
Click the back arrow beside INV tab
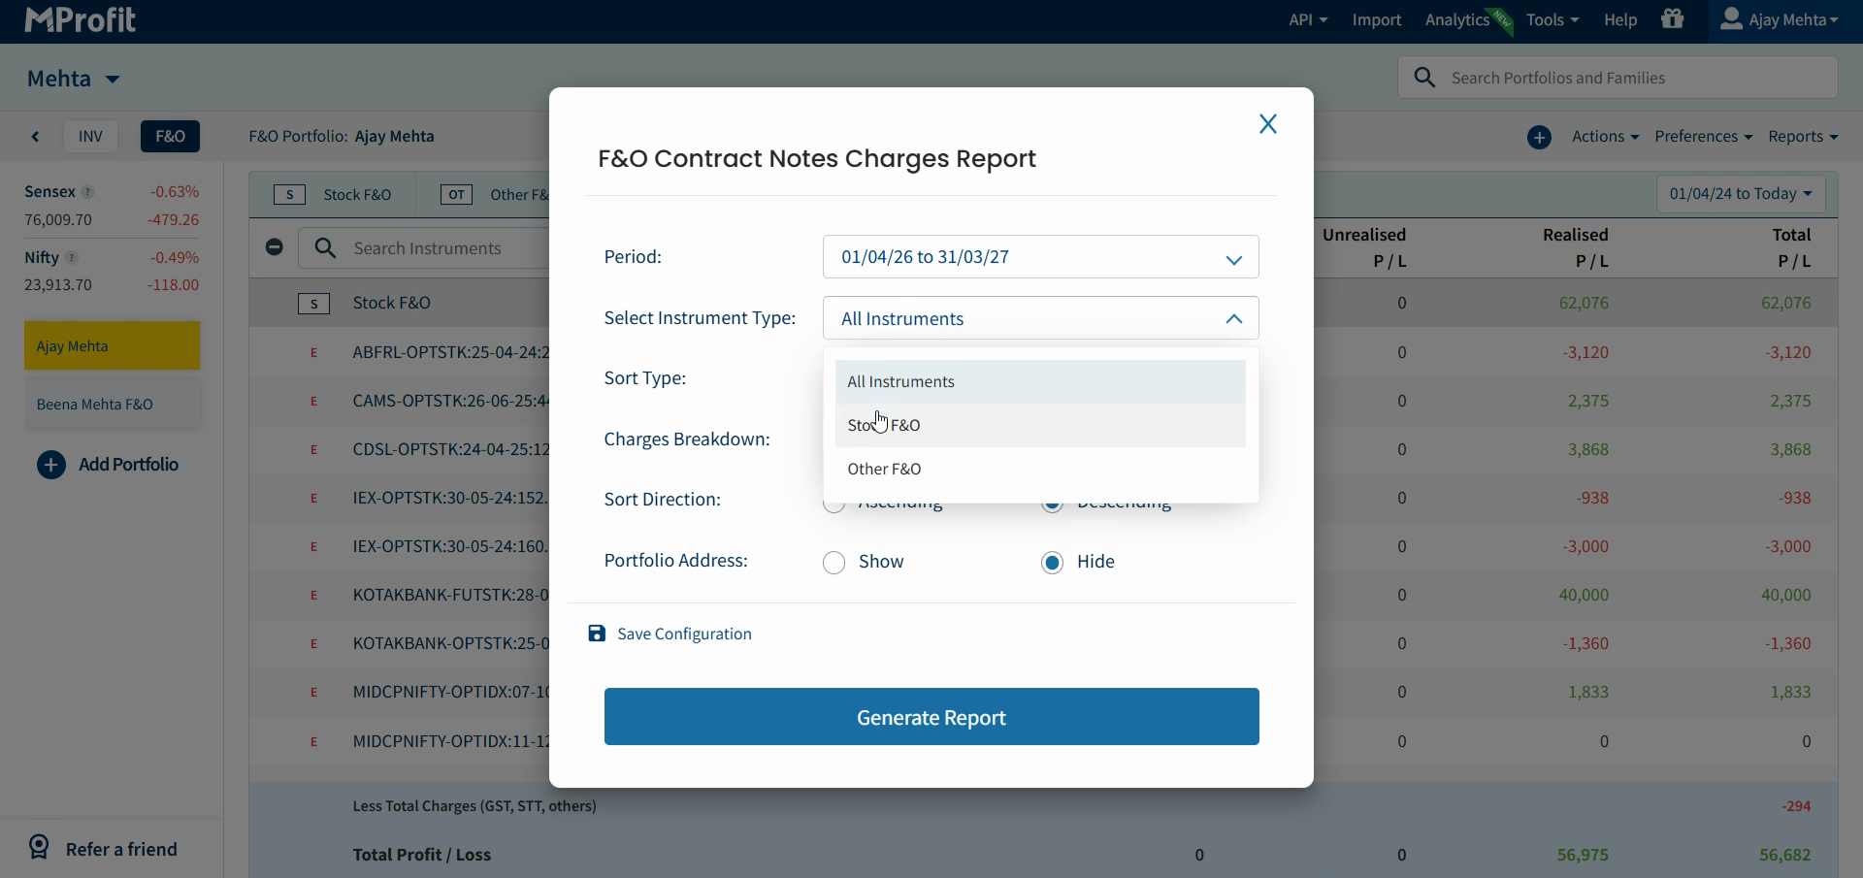tap(35, 137)
